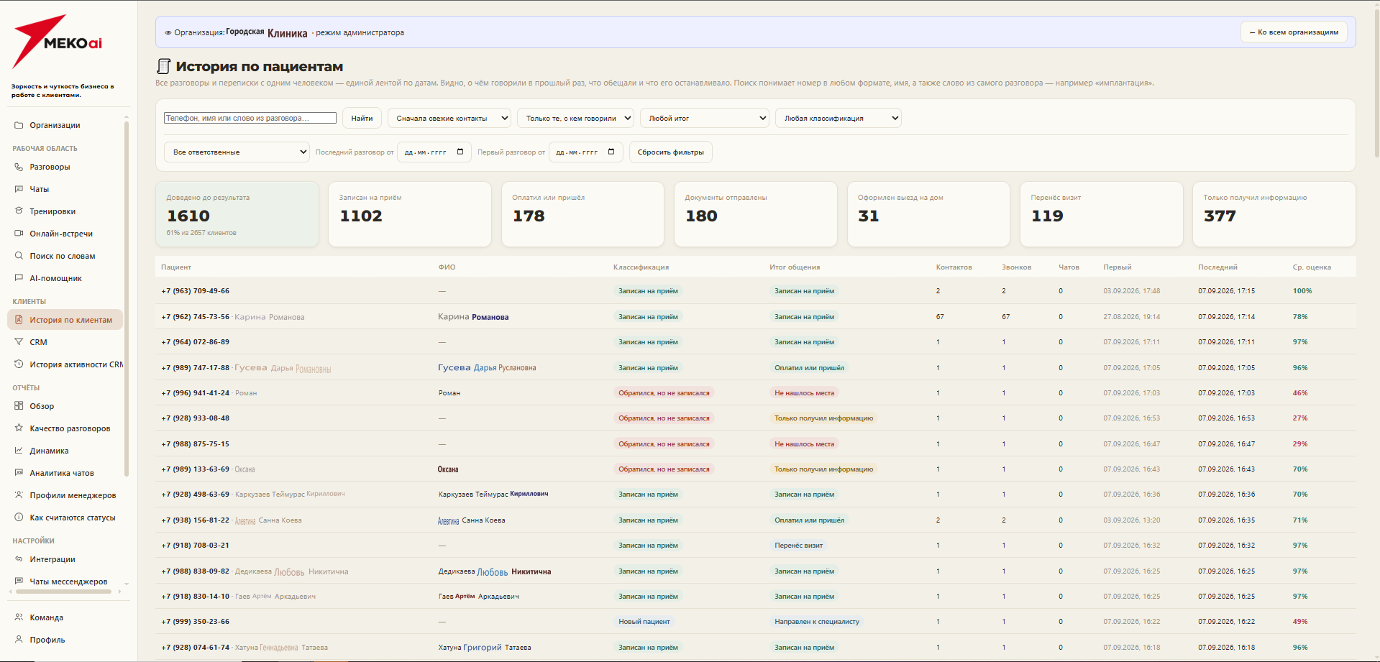Click the Разговоры phone icon
The height and width of the screenshot is (662, 1380).
click(19, 167)
